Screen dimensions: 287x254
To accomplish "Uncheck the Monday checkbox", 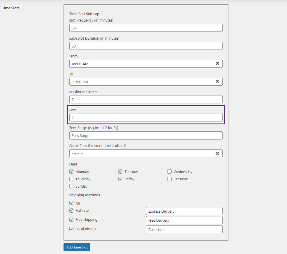I will click(71, 172).
